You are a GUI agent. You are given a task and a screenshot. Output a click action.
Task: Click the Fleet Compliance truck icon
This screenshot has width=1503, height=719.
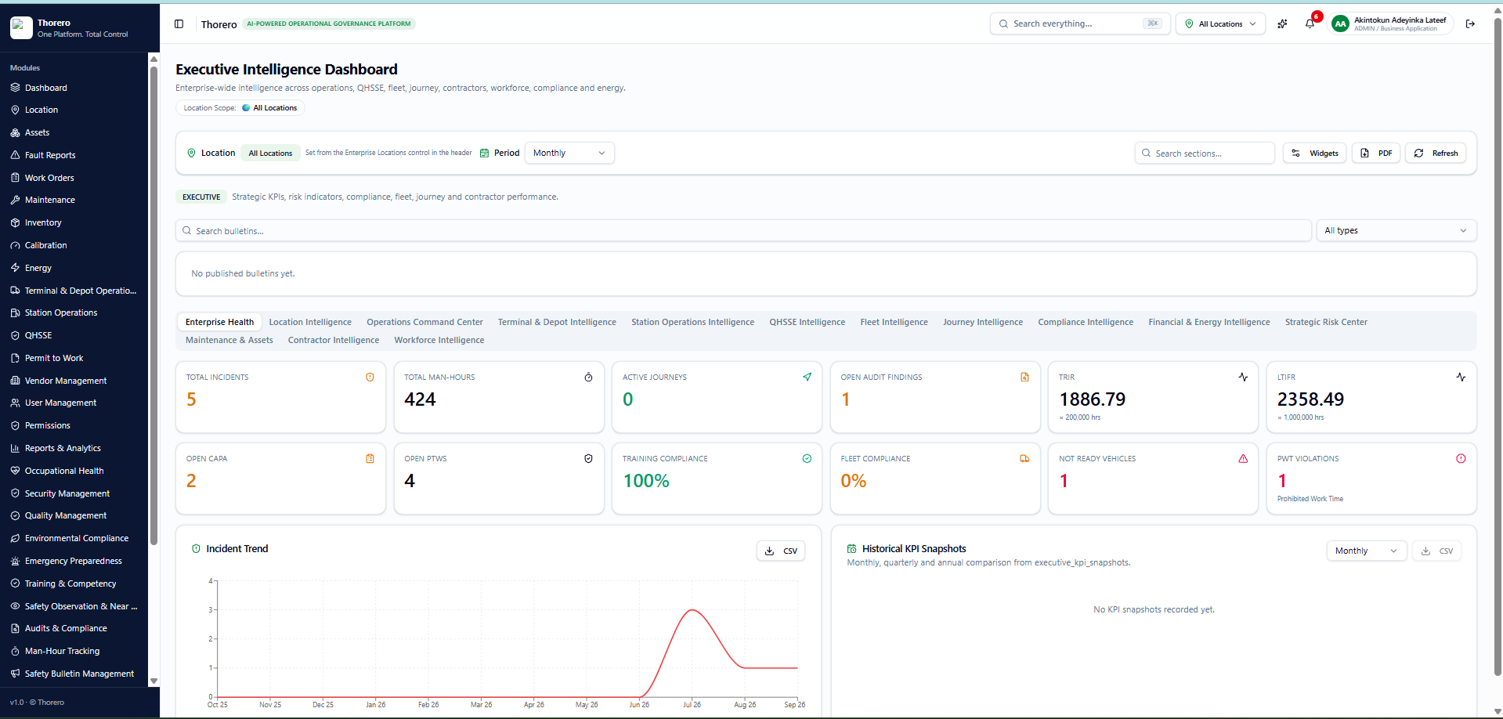coord(1024,458)
